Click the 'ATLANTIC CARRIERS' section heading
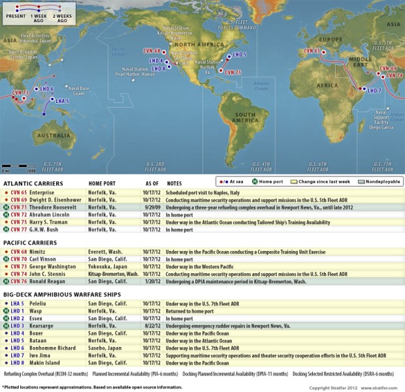 33,184
